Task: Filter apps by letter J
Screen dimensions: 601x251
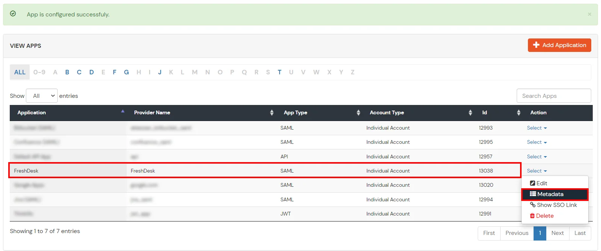Action: point(160,72)
